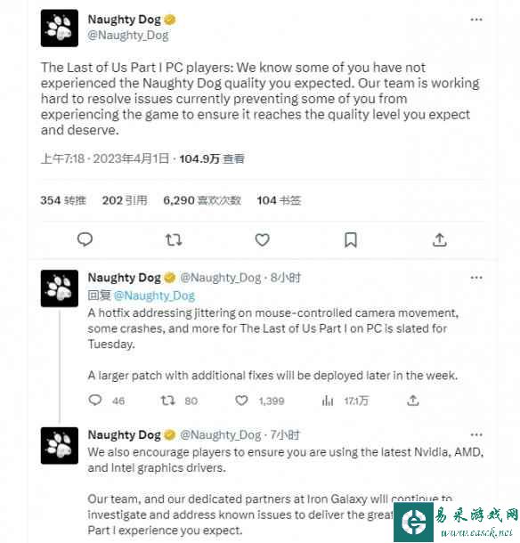Reply to the hotfix tweet with 46 replies
Viewport: 520px width, 543px height.
click(x=95, y=401)
